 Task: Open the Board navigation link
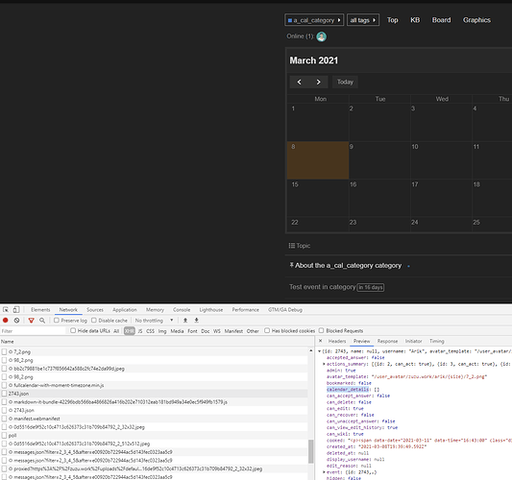coord(442,20)
